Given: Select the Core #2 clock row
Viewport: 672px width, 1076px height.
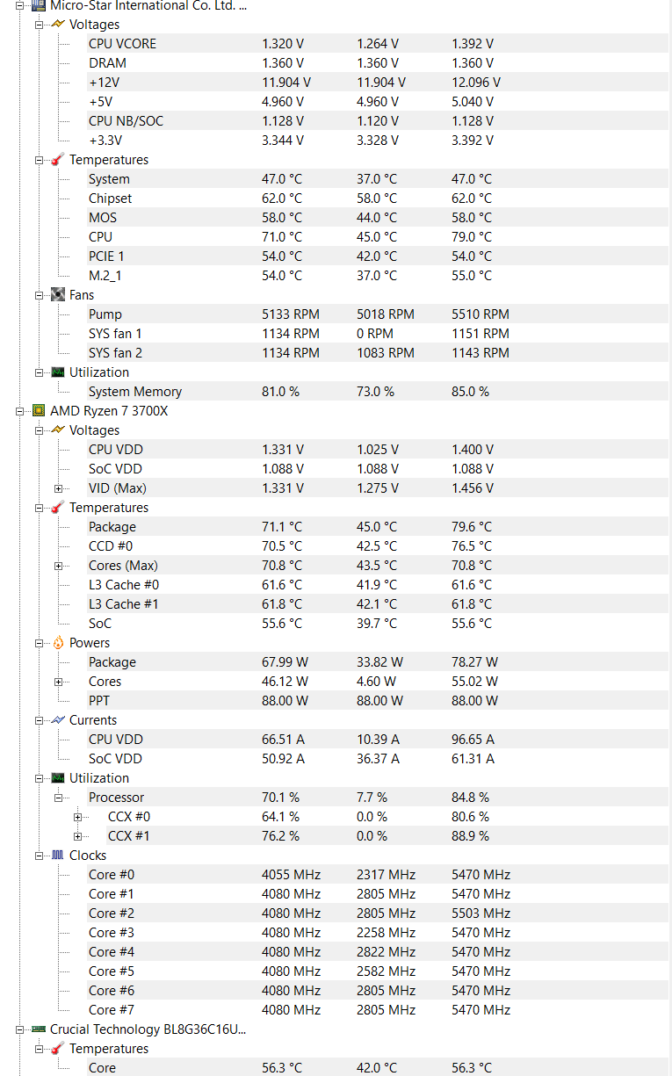Looking at the screenshot, I should (378, 913).
